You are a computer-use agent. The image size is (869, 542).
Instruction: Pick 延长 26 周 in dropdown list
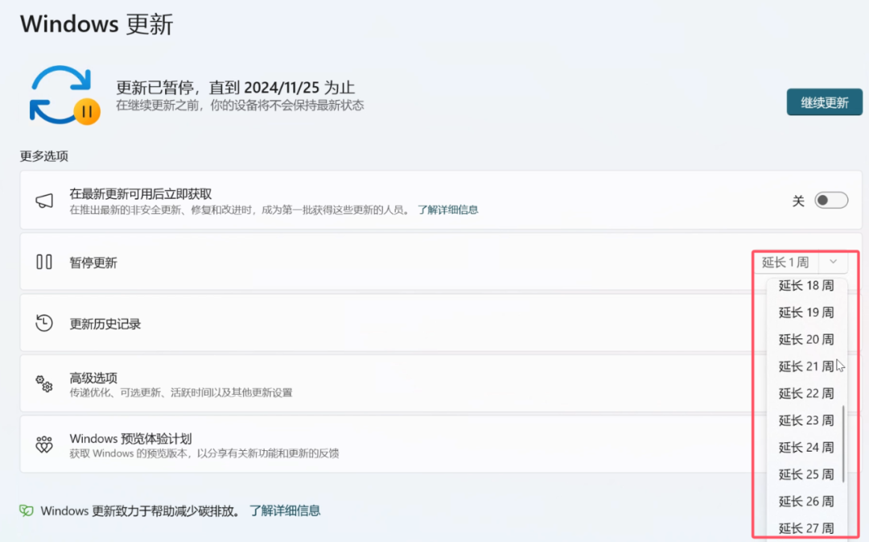pyautogui.click(x=805, y=502)
